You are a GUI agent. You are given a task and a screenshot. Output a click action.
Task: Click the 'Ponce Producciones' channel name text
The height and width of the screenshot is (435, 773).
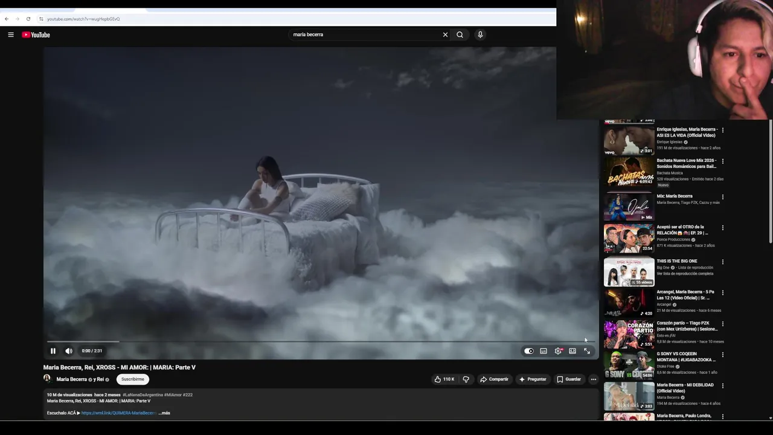[673, 239]
